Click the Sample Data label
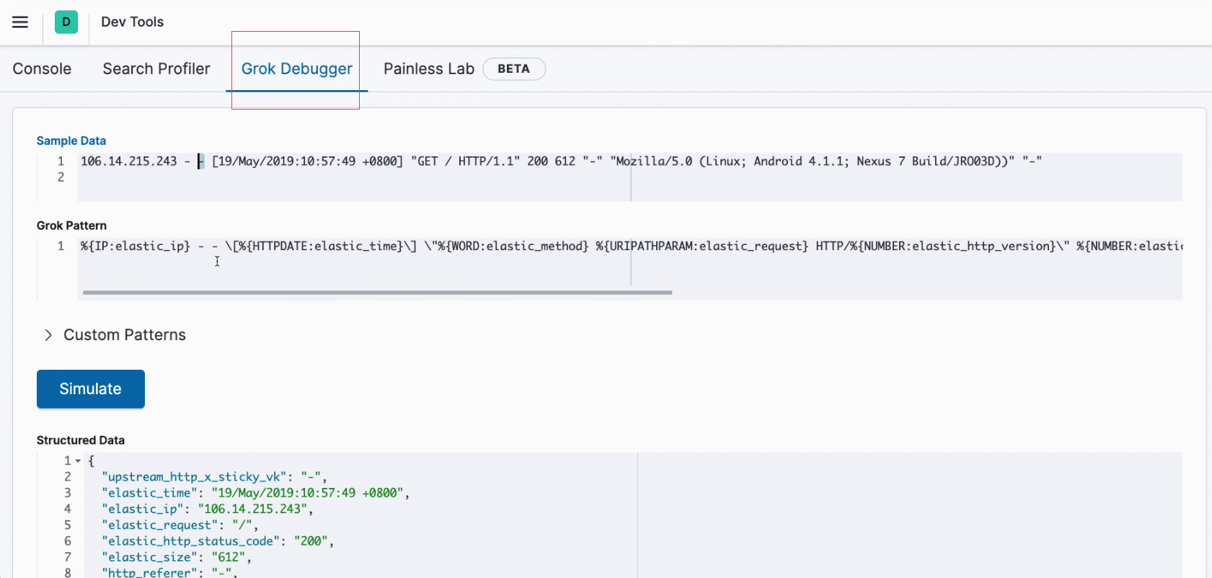This screenshot has height=578, width=1212. coord(71,141)
